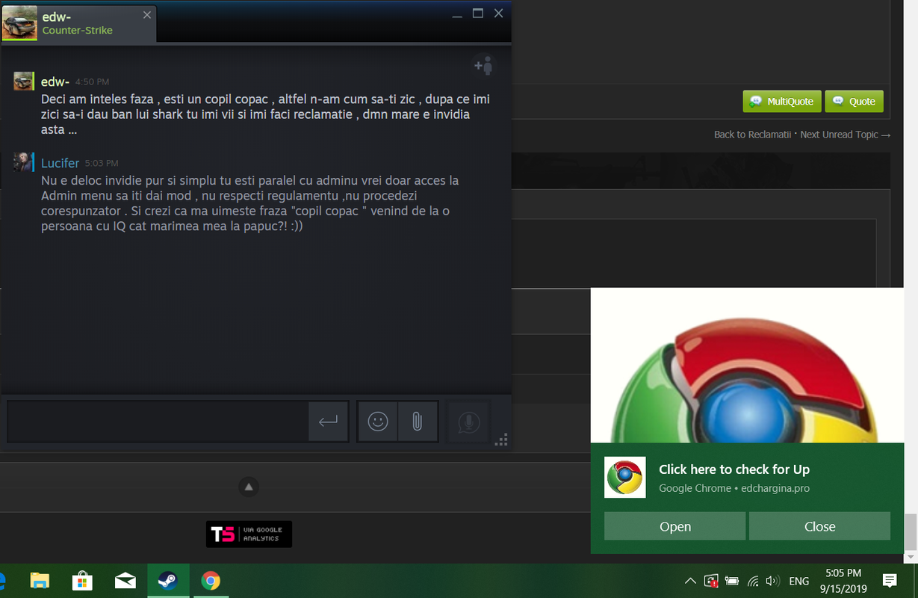The image size is (918, 598).
Task: Minimize the Steam chat window
Action: 459,13
